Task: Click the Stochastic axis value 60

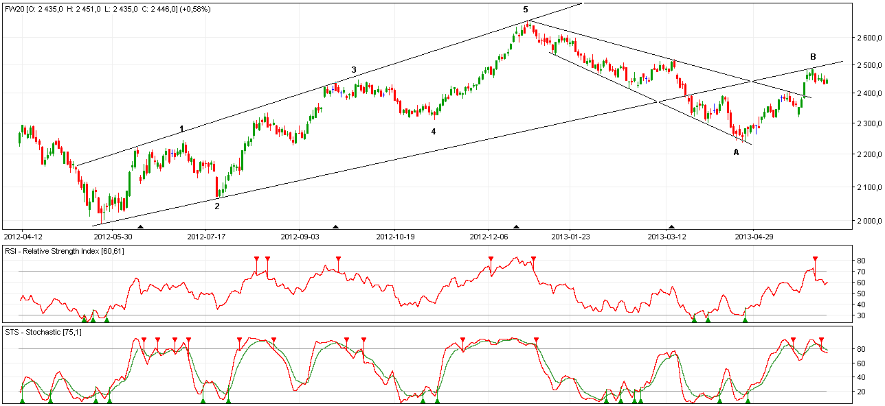Action: [861, 363]
